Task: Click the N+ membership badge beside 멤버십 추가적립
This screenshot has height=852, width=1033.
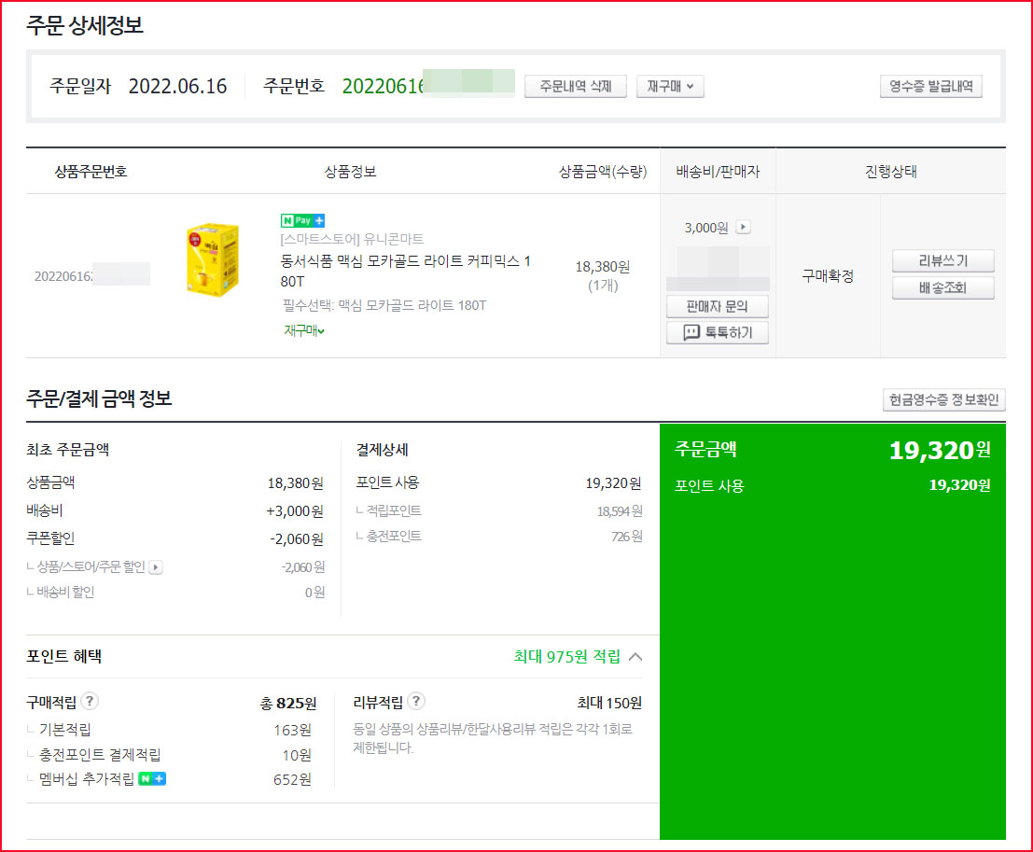Action: (152, 779)
